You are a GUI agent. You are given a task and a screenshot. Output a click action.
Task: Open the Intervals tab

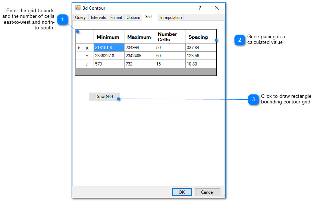point(98,17)
